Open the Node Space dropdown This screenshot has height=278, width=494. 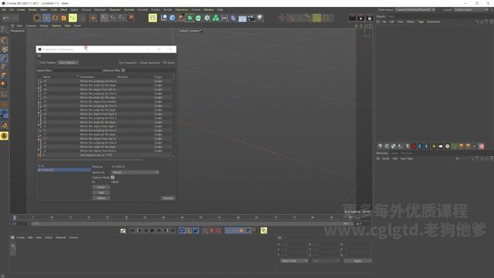pos(416,10)
